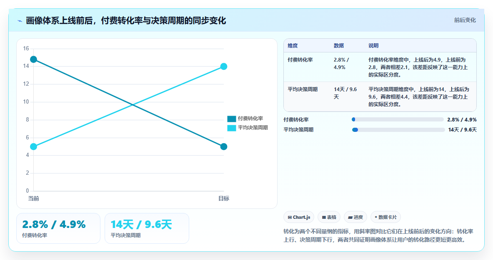Click the 前后变化 label in the header
The image size is (493, 260).
click(465, 20)
